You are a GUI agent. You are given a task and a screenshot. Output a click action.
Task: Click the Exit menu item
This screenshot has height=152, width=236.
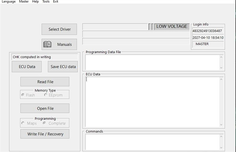click(56, 2)
